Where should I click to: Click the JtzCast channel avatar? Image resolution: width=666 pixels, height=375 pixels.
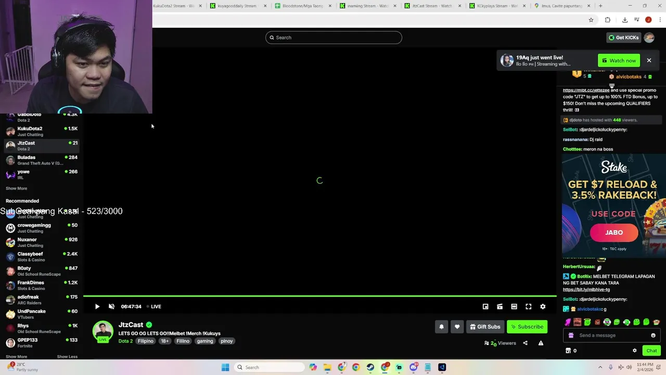click(x=103, y=331)
